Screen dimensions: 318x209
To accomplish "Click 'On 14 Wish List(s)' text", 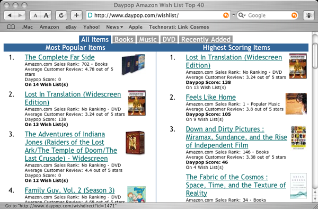I will pos(47,84).
